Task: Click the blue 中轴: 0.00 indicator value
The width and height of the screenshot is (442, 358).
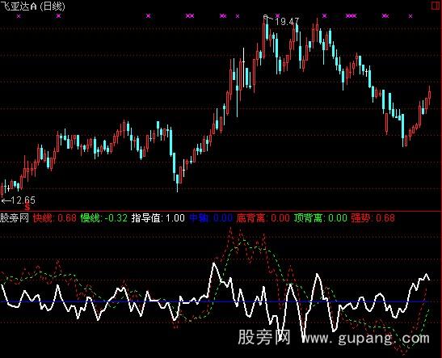Action: pos(211,218)
